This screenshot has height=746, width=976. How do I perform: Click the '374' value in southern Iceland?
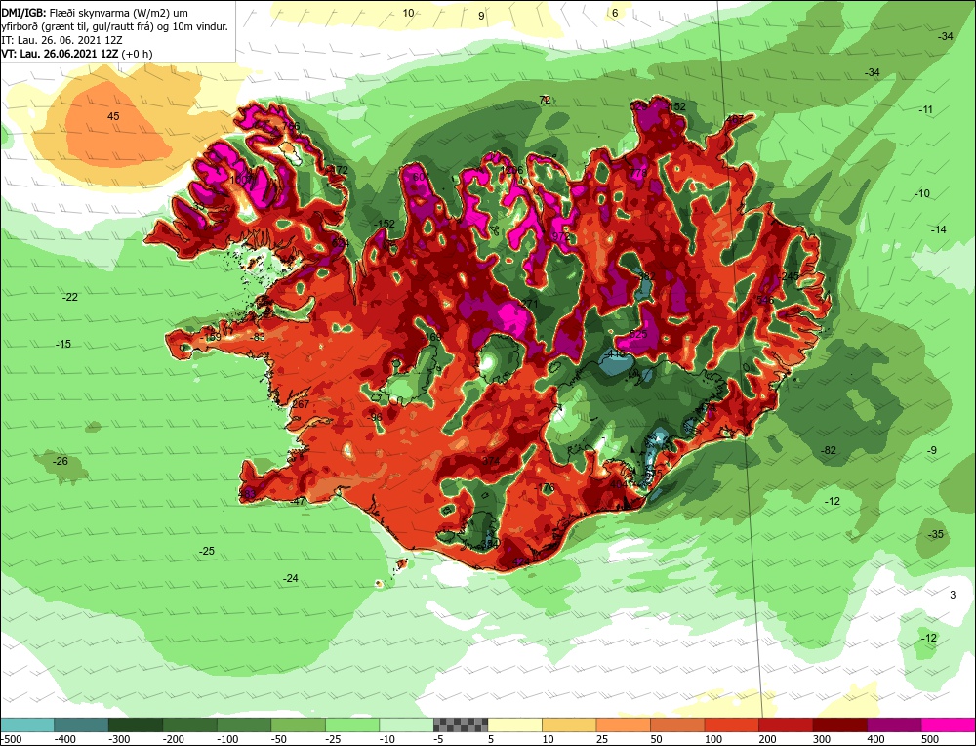click(x=491, y=461)
